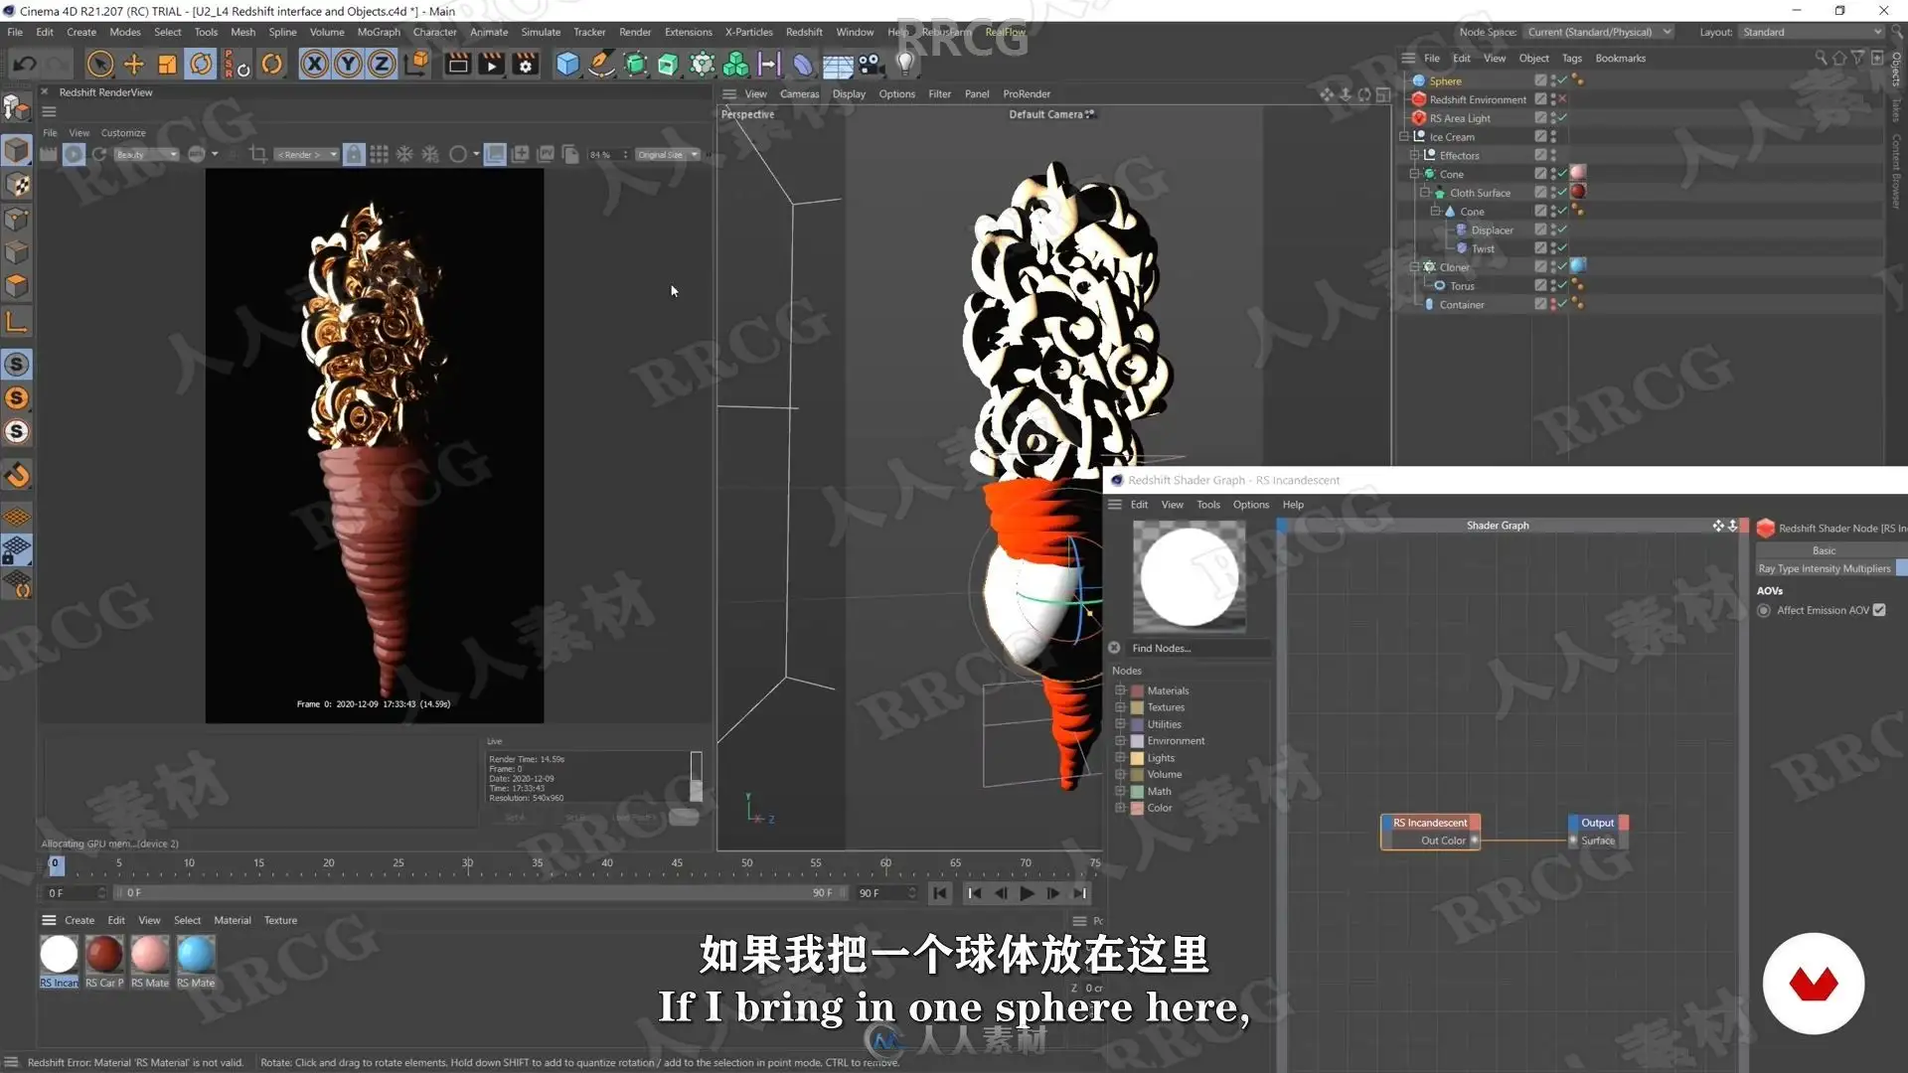Expand the Materials node category

coord(1120,690)
